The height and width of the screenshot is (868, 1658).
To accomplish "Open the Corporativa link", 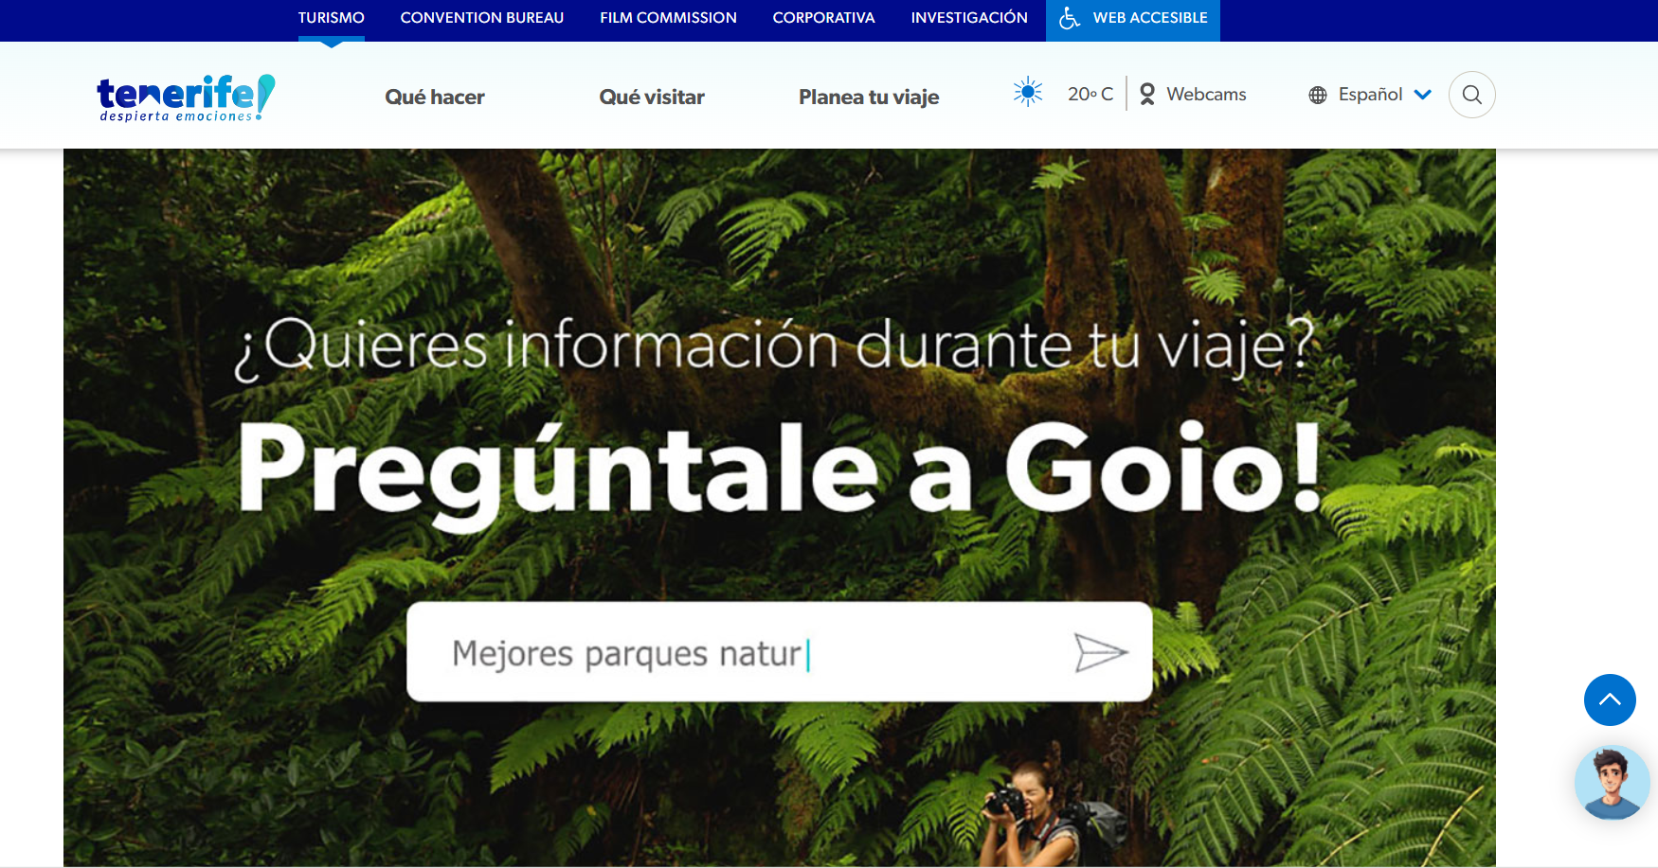I will (x=823, y=18).
